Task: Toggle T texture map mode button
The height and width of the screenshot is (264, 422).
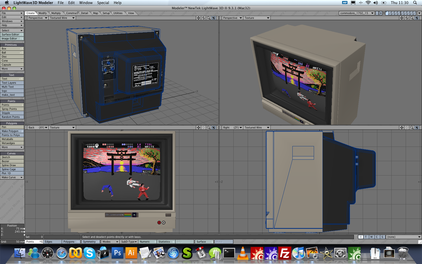Action: [x=366, y=237]
